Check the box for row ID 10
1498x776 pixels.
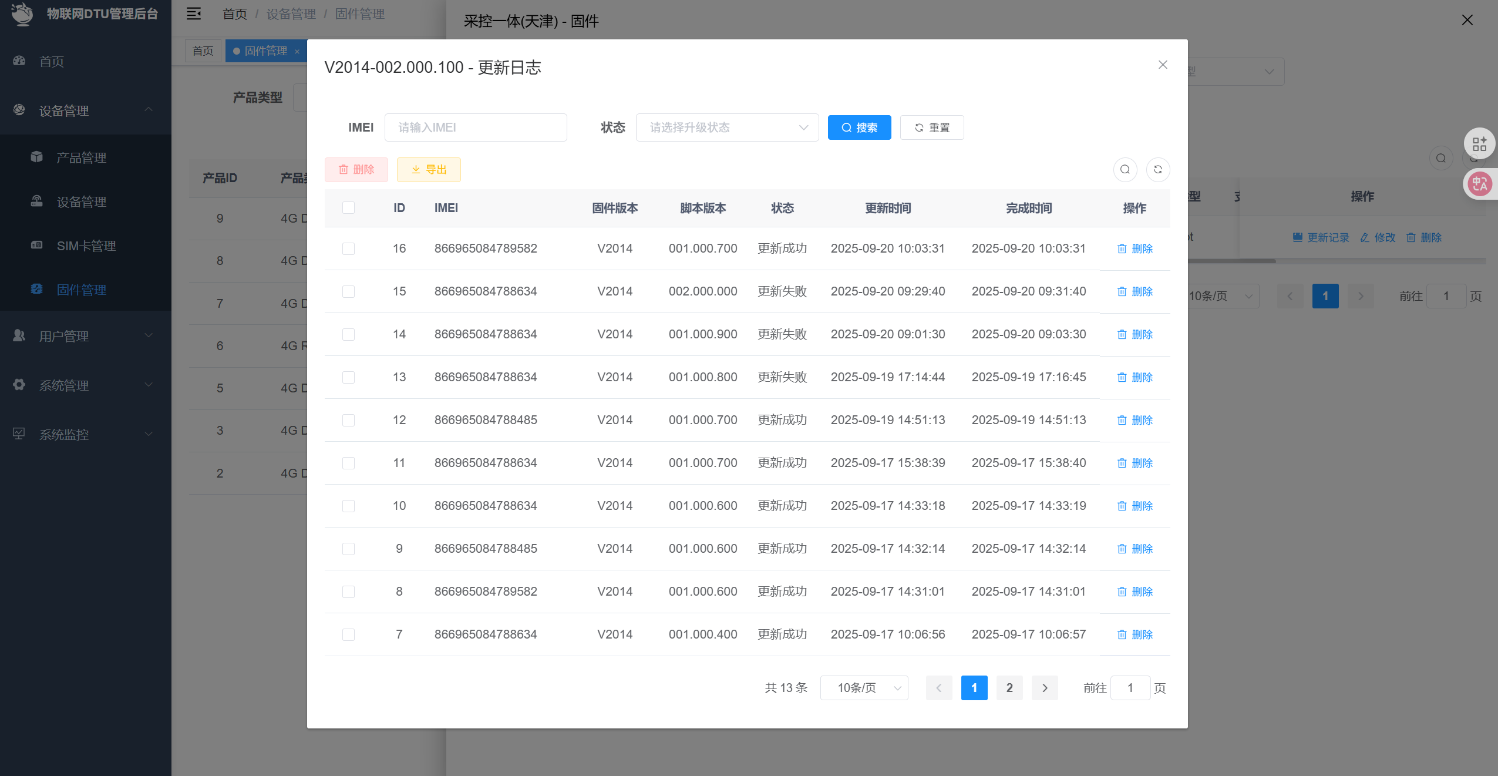(x=348, y=506)
